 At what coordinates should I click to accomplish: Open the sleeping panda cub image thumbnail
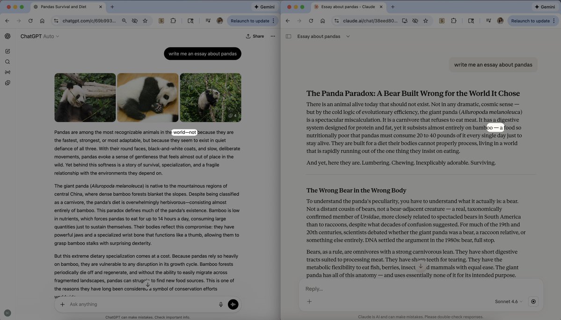pos(148,98)
